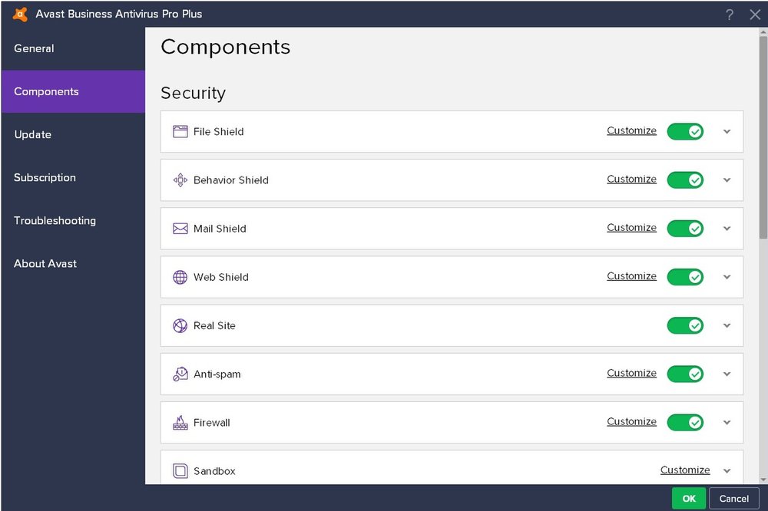Image resolution: width=768 pixels, height=511 pixels.
Task: Click the Cancel button
Action: click(x=733, y=498)
